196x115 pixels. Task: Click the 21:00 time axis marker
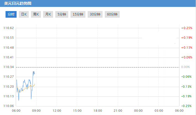click(x=118, y=111)
